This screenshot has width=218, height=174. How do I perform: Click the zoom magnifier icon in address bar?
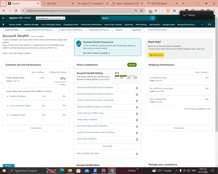click(x=136, y=11)
